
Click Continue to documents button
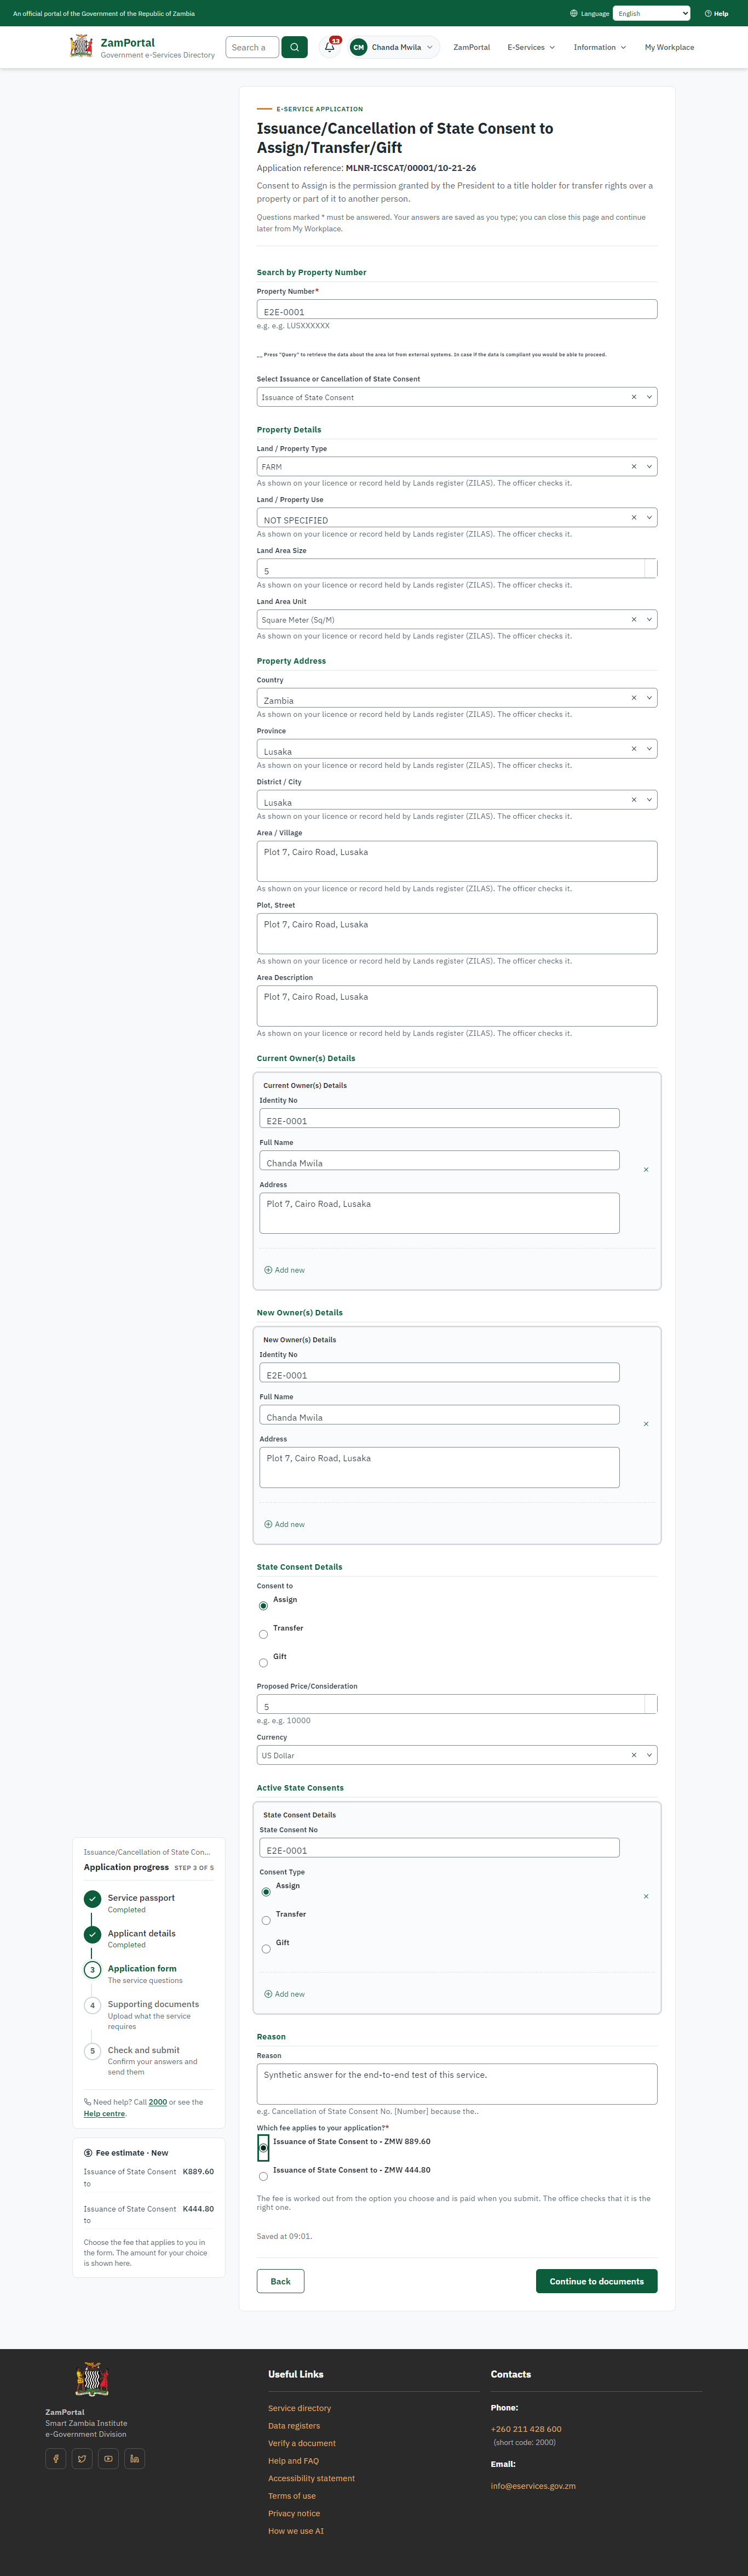click(596, 2281)
